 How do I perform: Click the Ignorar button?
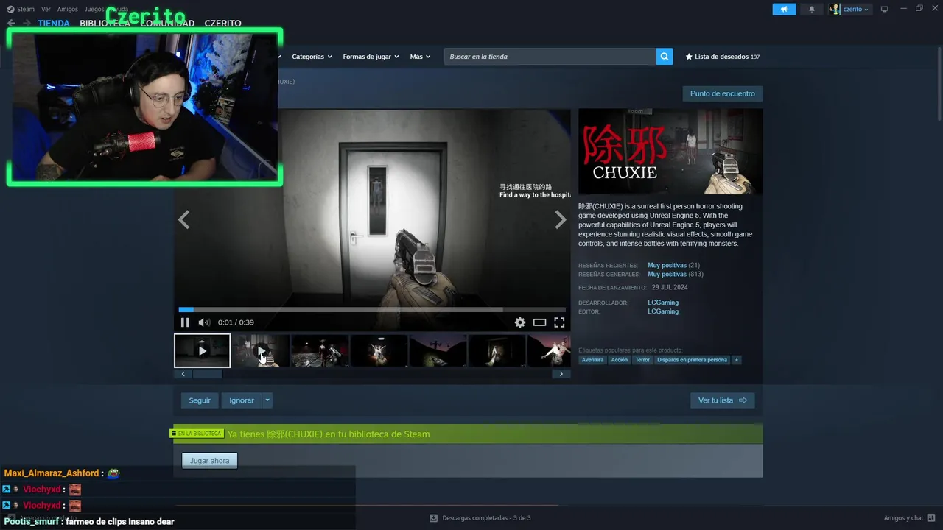click(x=241, y=400)
